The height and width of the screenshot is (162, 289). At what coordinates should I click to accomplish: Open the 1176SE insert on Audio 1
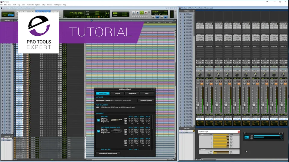click(x=200, y=38)
